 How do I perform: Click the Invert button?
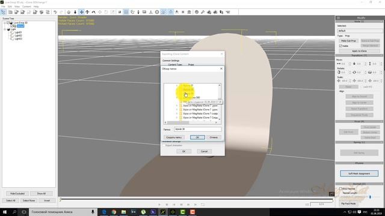point(47,200)
